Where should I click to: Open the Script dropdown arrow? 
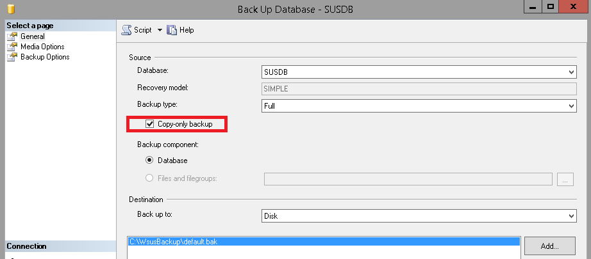[160, 30]
